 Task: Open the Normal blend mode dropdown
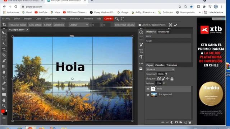pos(160,70)
